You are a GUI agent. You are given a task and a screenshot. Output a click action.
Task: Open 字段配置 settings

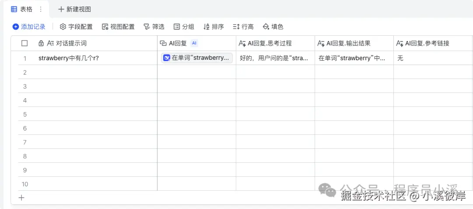tap(76, 27)
